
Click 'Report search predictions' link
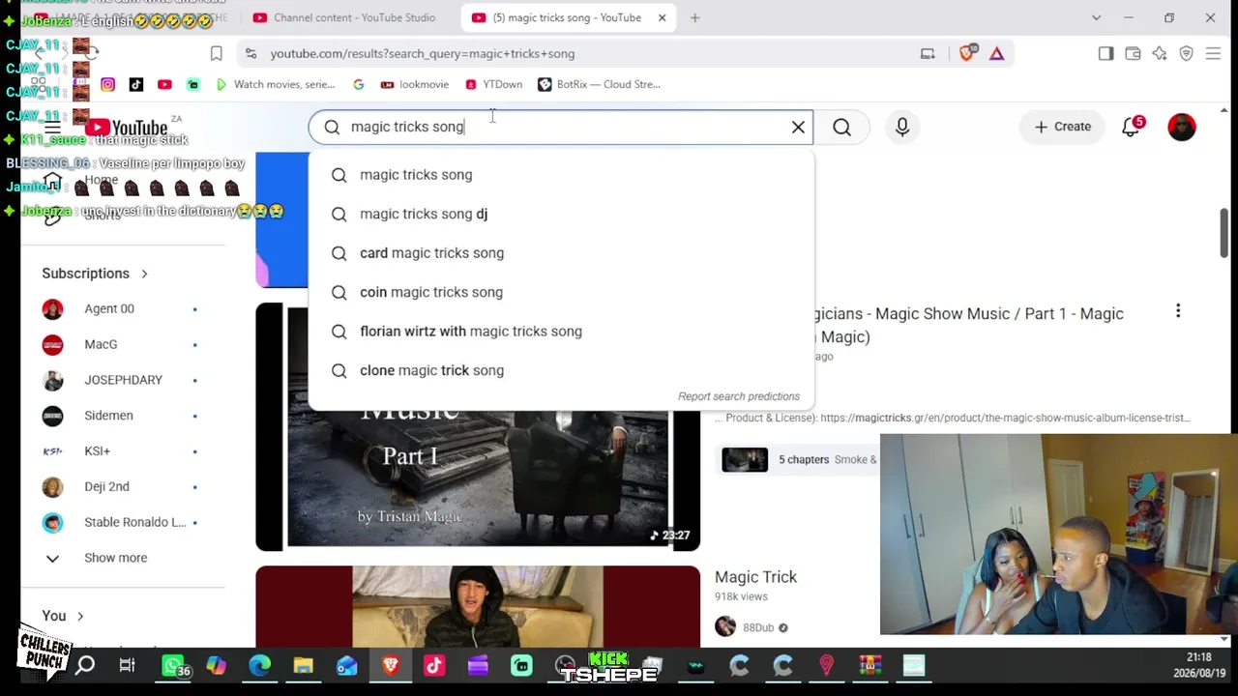739,396
